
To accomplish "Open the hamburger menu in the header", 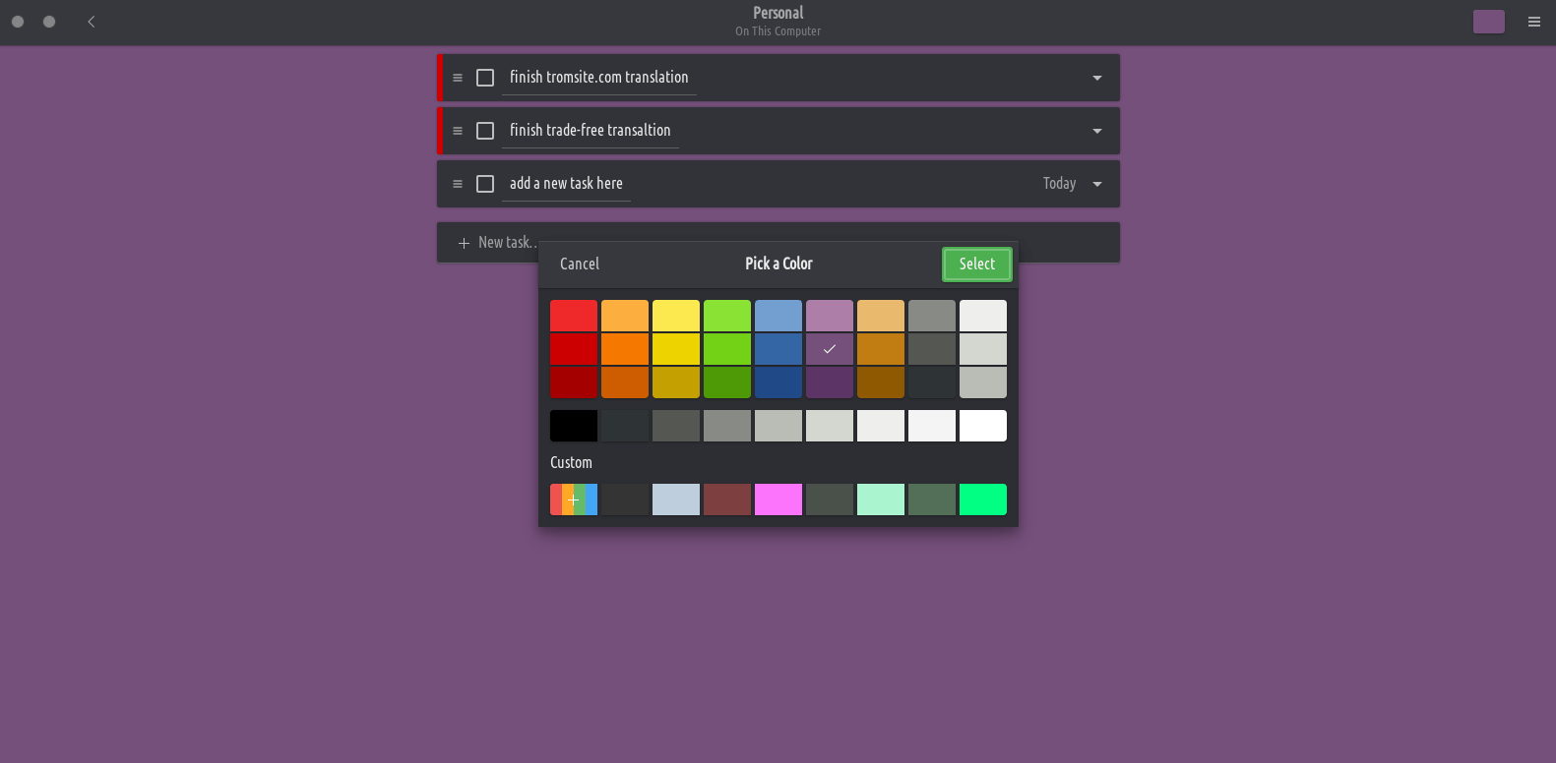I will pos(1533,22).
